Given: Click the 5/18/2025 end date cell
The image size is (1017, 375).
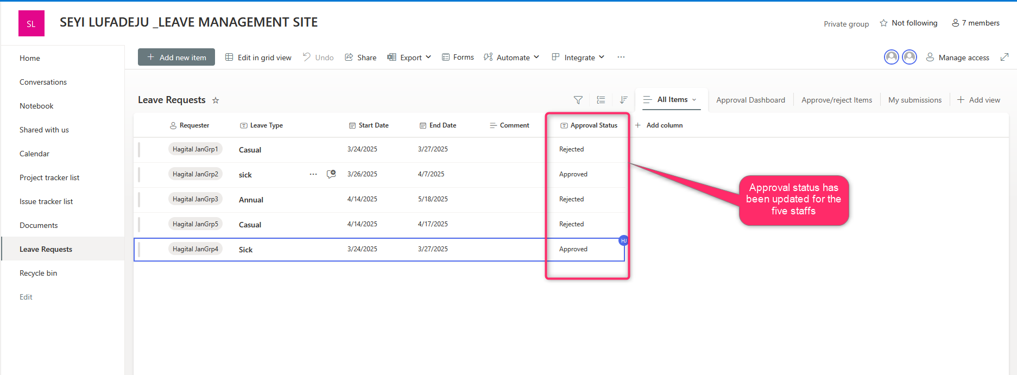Looking at the screenshot, I should 433,199.
